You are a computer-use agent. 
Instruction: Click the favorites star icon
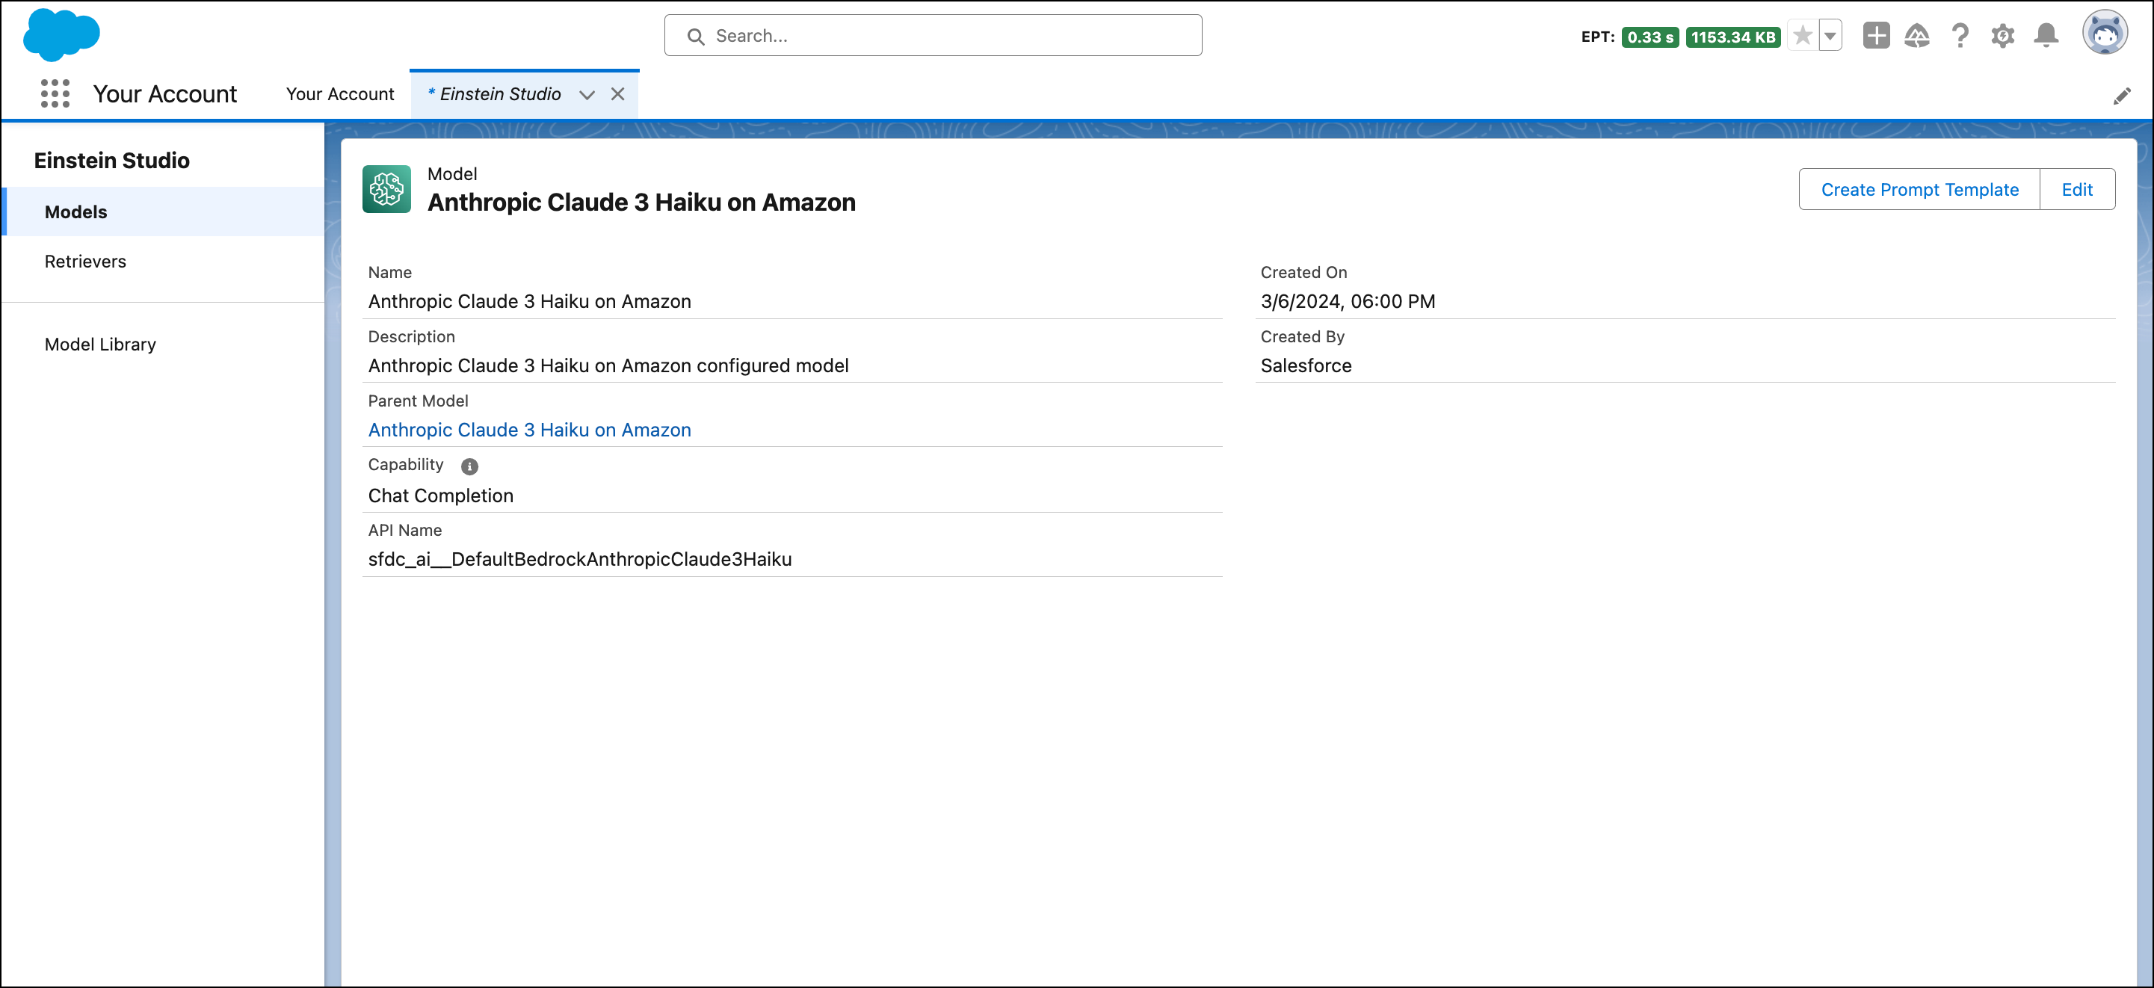point(1803,36)
